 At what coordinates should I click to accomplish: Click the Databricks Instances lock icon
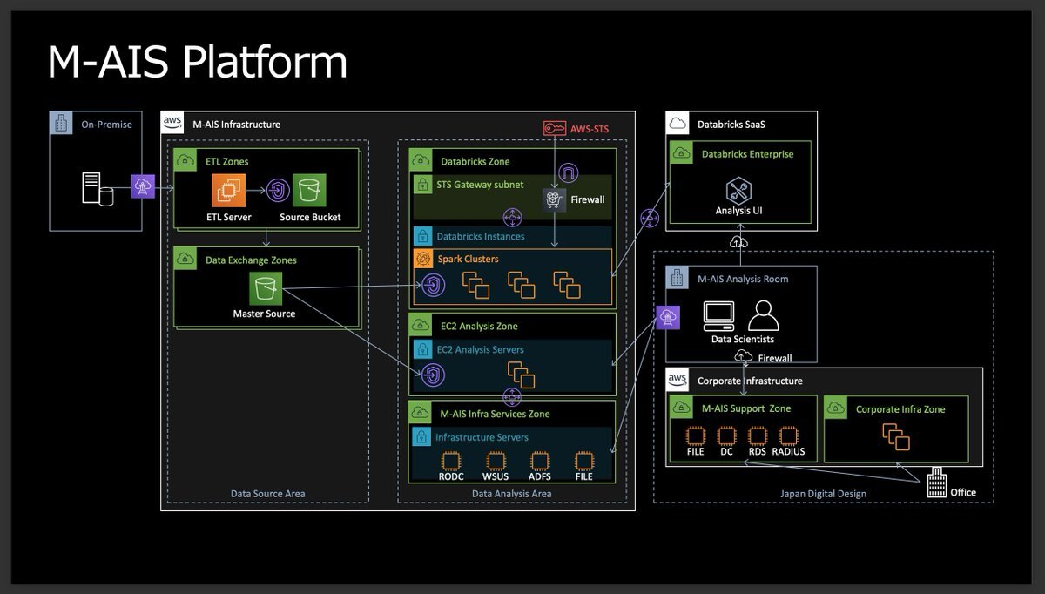tap(422, 235)
